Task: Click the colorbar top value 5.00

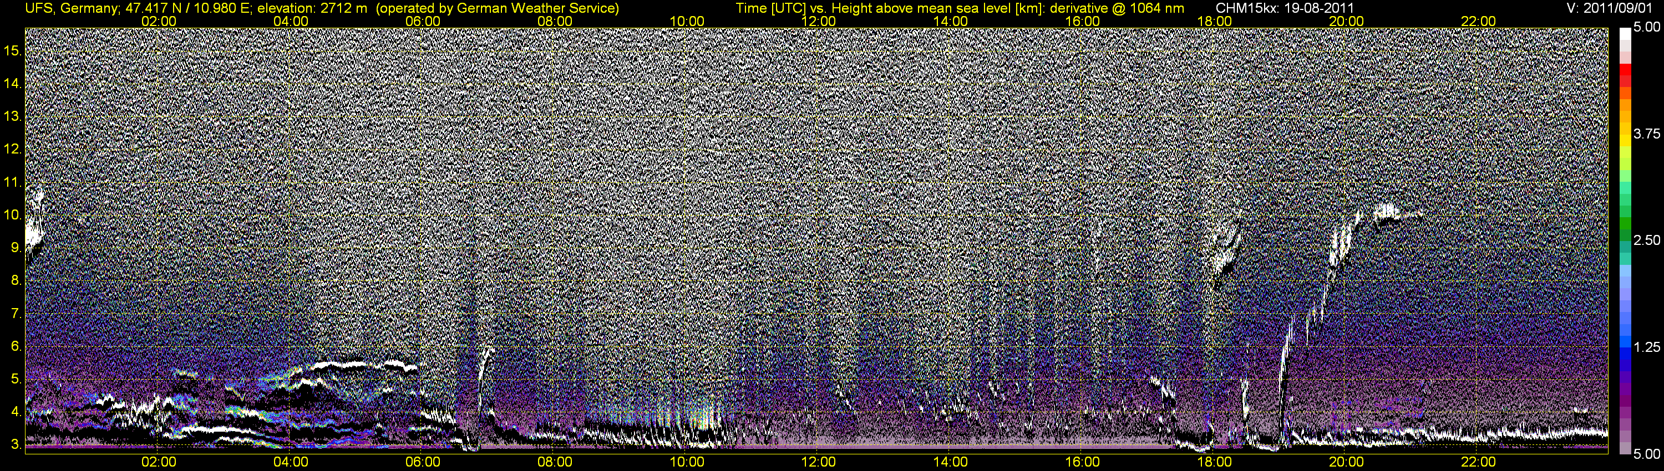Action: [x=1647, y=28]
